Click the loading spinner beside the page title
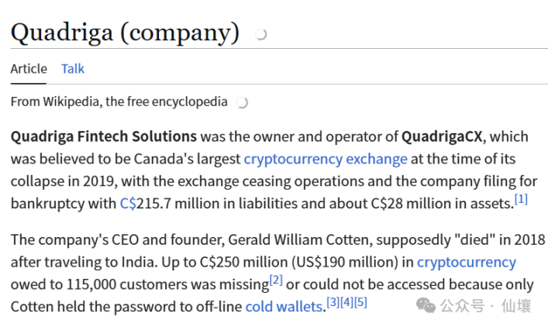 pyautogui.click(x=260, y=34)
